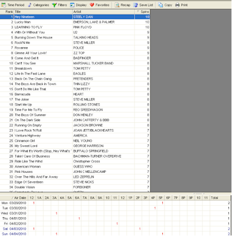This screenshot has width=232, height=236.
Task: Select Barracuda by Heart row
Action: 75,94
